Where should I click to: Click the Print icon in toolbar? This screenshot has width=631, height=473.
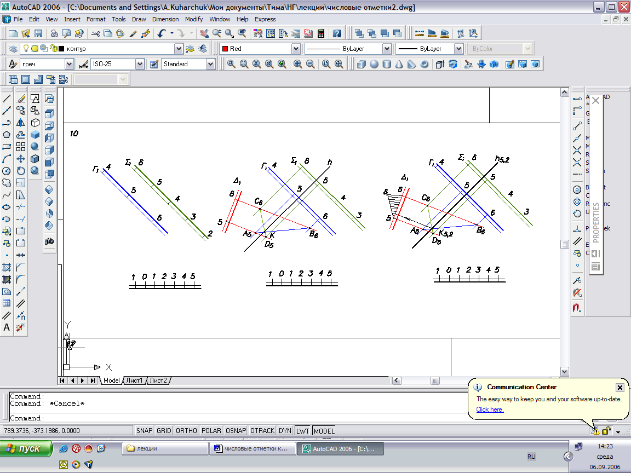(x=54, y=33)
